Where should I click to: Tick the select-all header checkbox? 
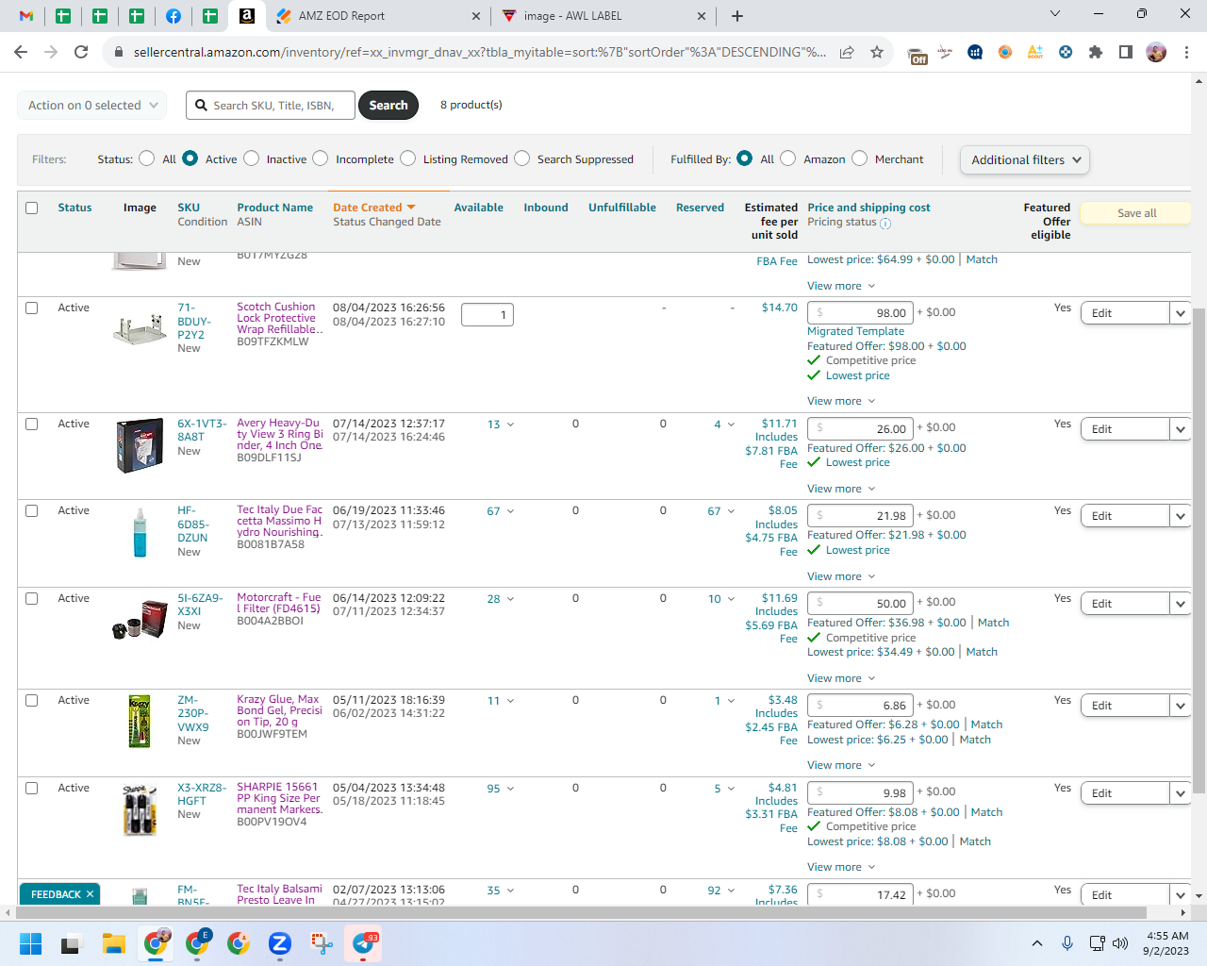(x=32, y=208)
